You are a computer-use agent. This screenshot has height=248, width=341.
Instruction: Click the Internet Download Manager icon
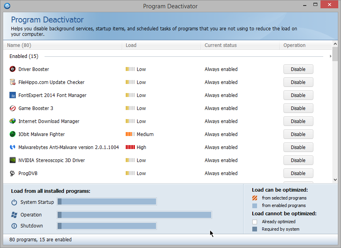click(13, 121)
